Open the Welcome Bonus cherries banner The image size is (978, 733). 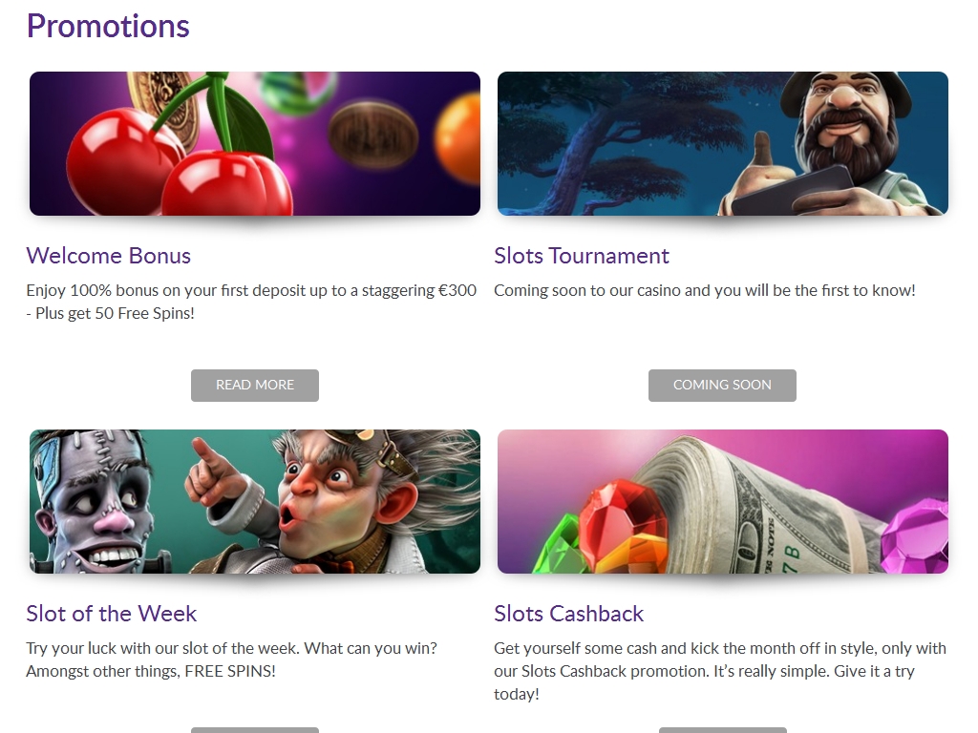(255, 143)
